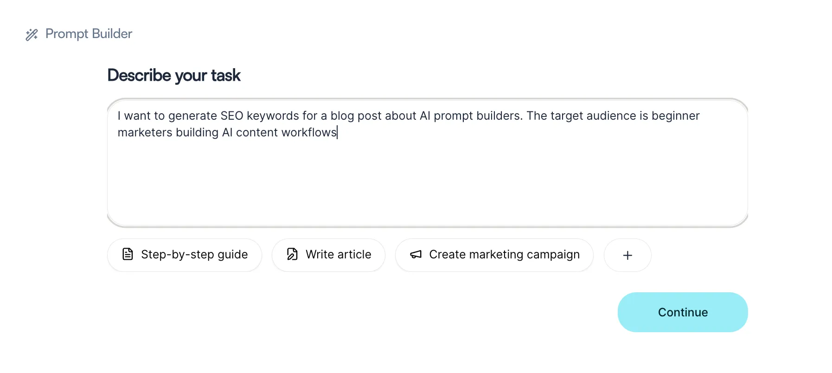The height and width of the screenshot is (373, 832).
Task: Place cursor on the word SEO
Action: tap(232, 116)
